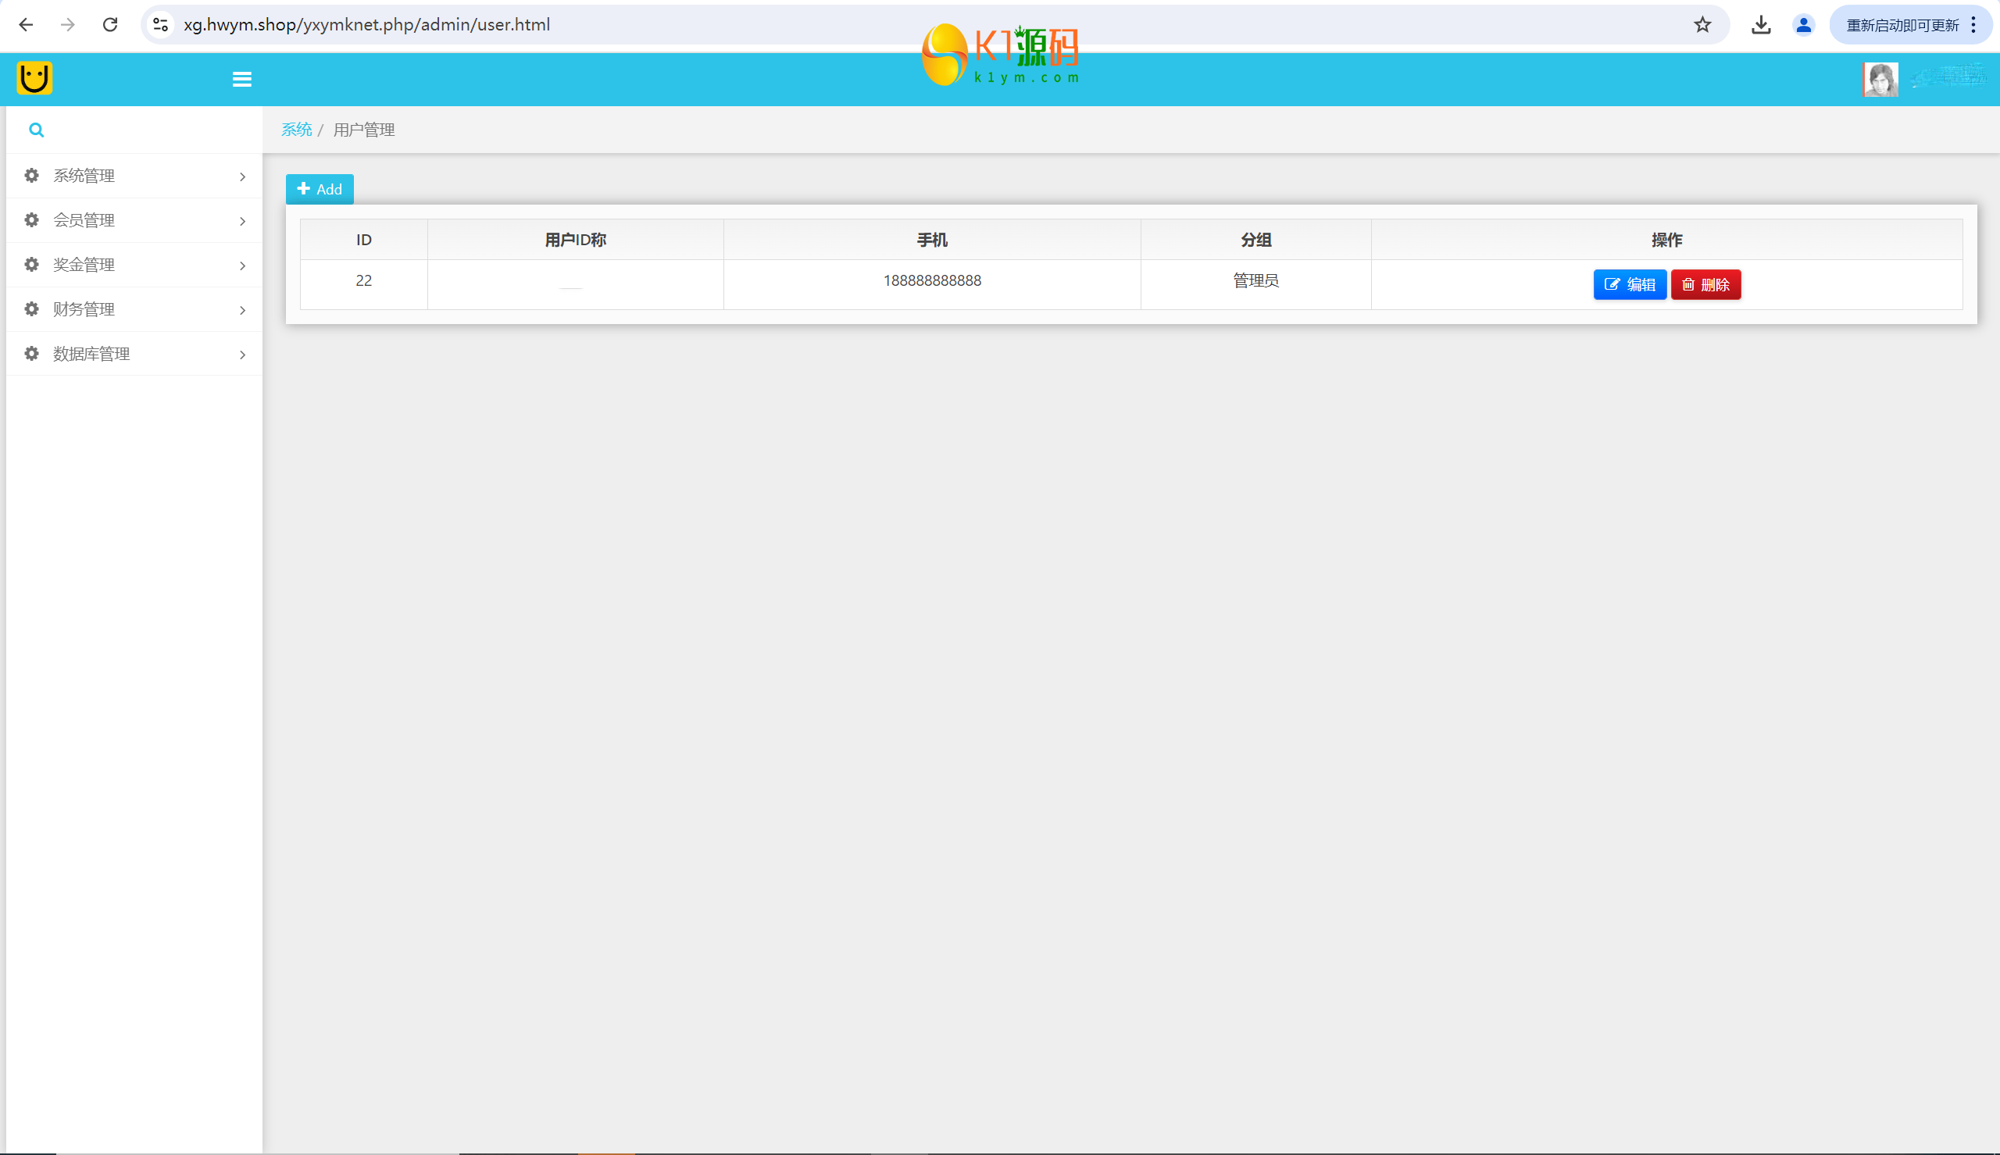Screen dimensions: 2000x1155
Task: Go back using browser back arrow
Action: tap(27, 26)
